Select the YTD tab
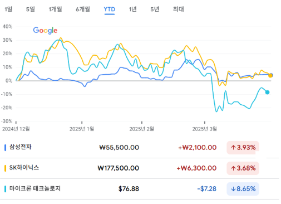This screenshot has height=204, width=281. [x=110, y=9]
